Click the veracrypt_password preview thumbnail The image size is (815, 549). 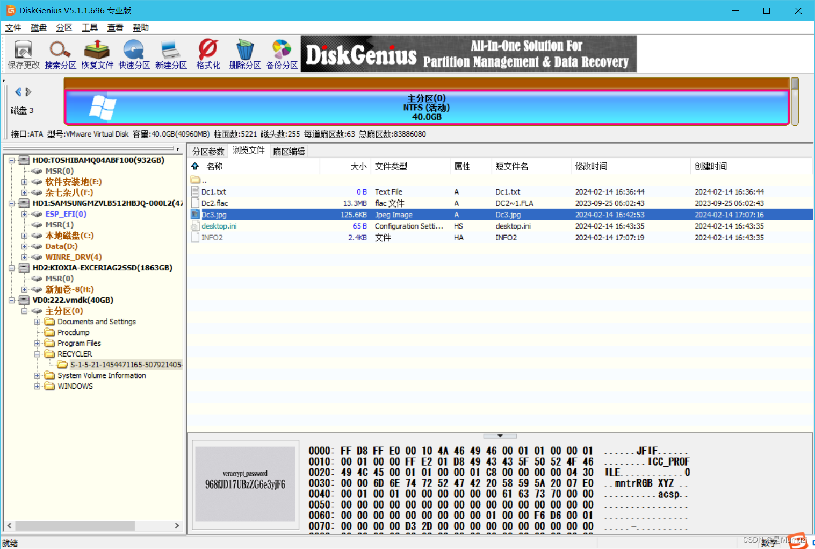click(245, 484)
